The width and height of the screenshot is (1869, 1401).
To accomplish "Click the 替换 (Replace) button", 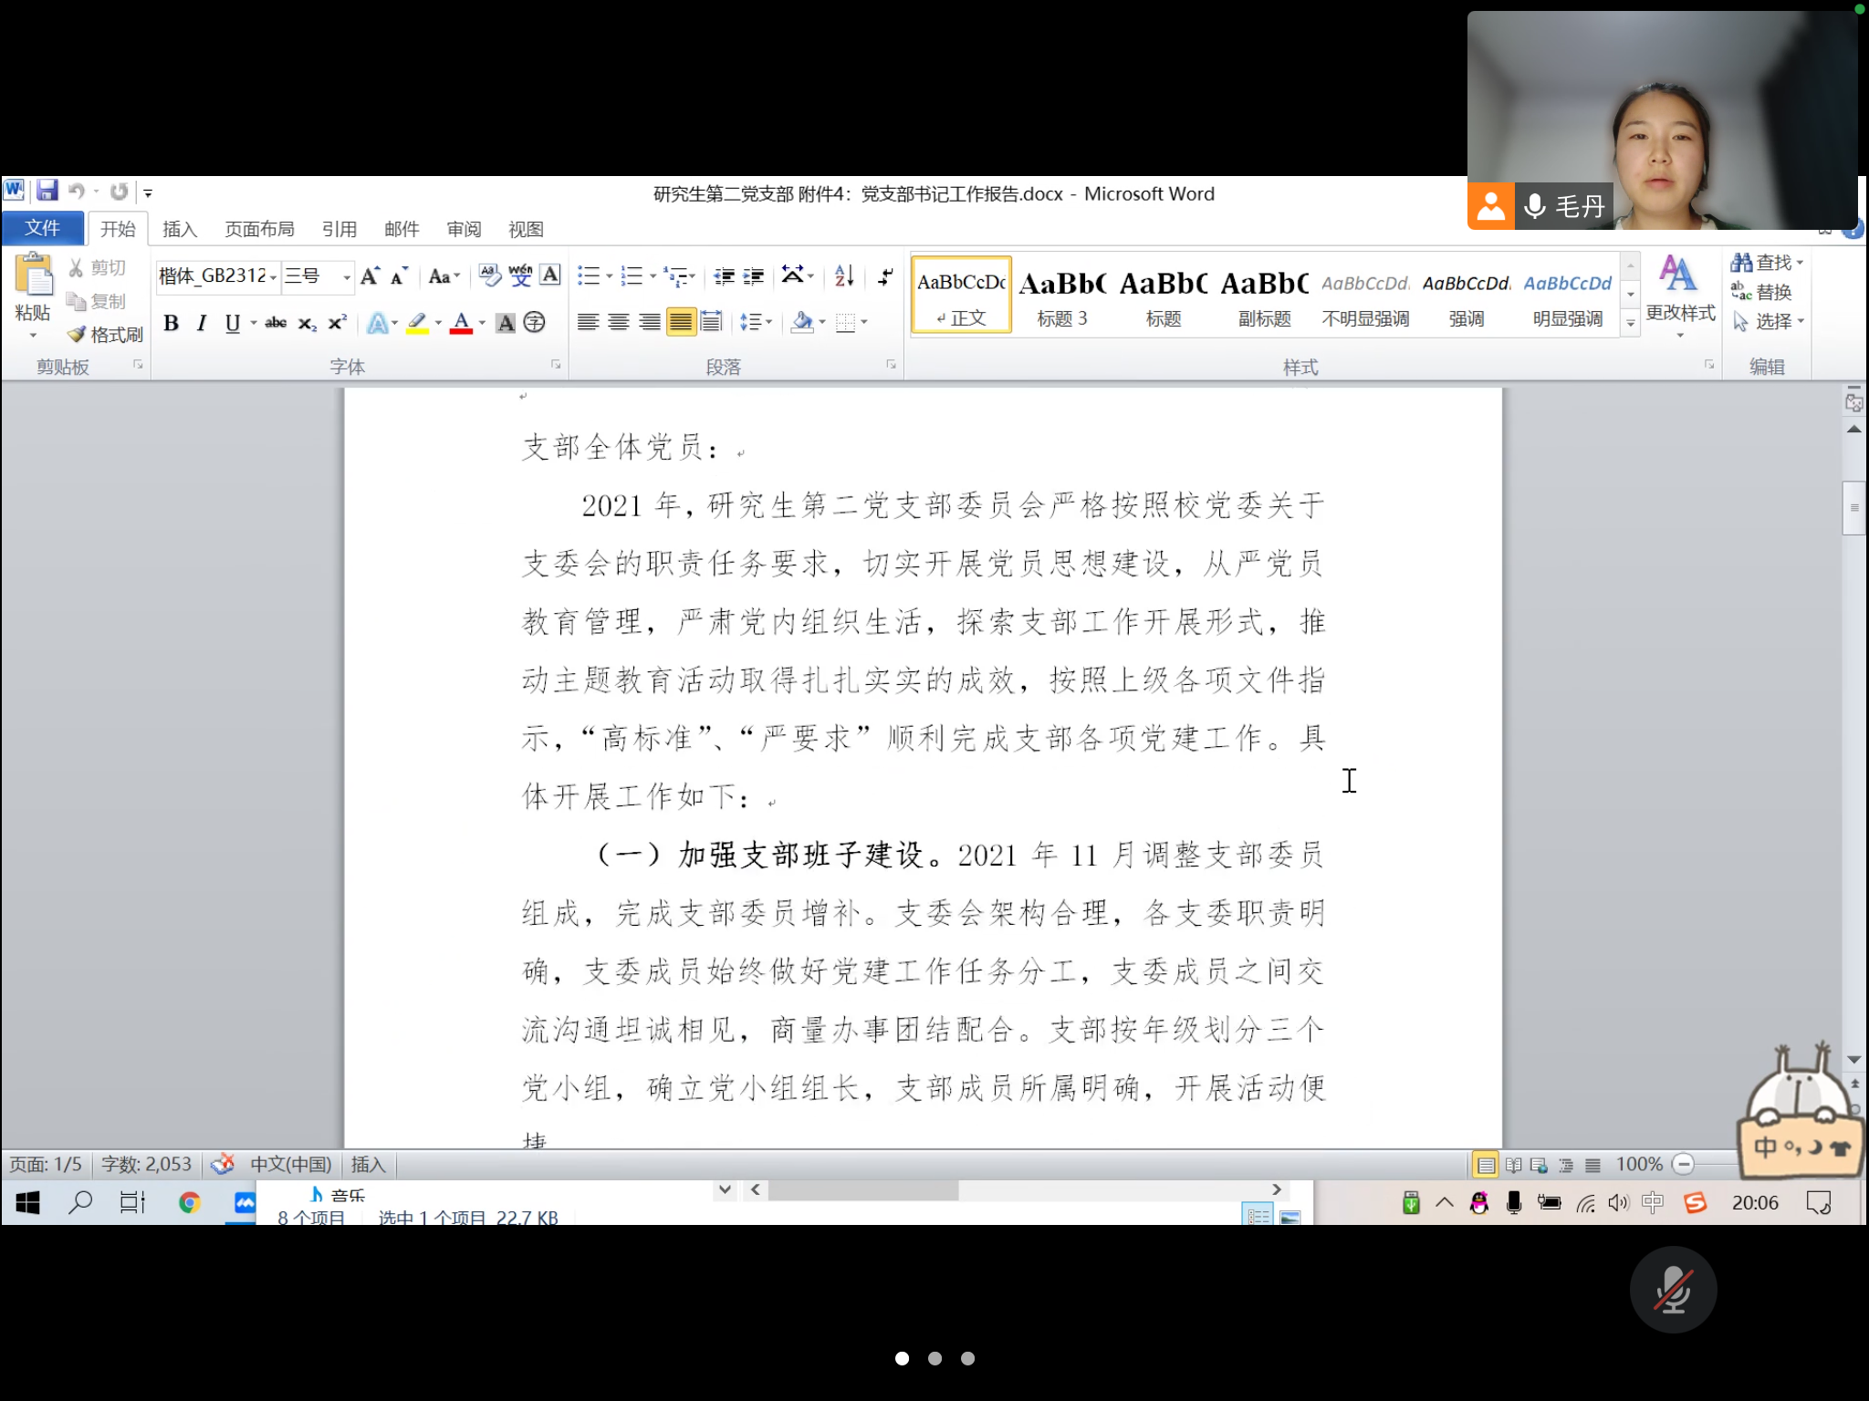I will click(1762, 292).
